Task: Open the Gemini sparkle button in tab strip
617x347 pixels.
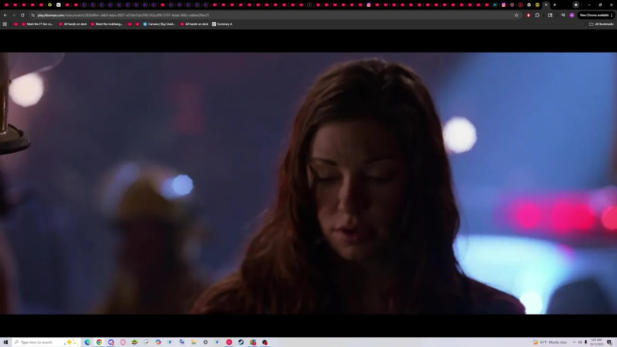Action: pyautogui.click(x=576, y=5)
